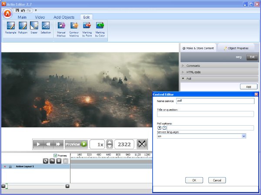Close the Content Editor dialog
Viewport: 261px width, 195px height.
(x=256, y=94)
